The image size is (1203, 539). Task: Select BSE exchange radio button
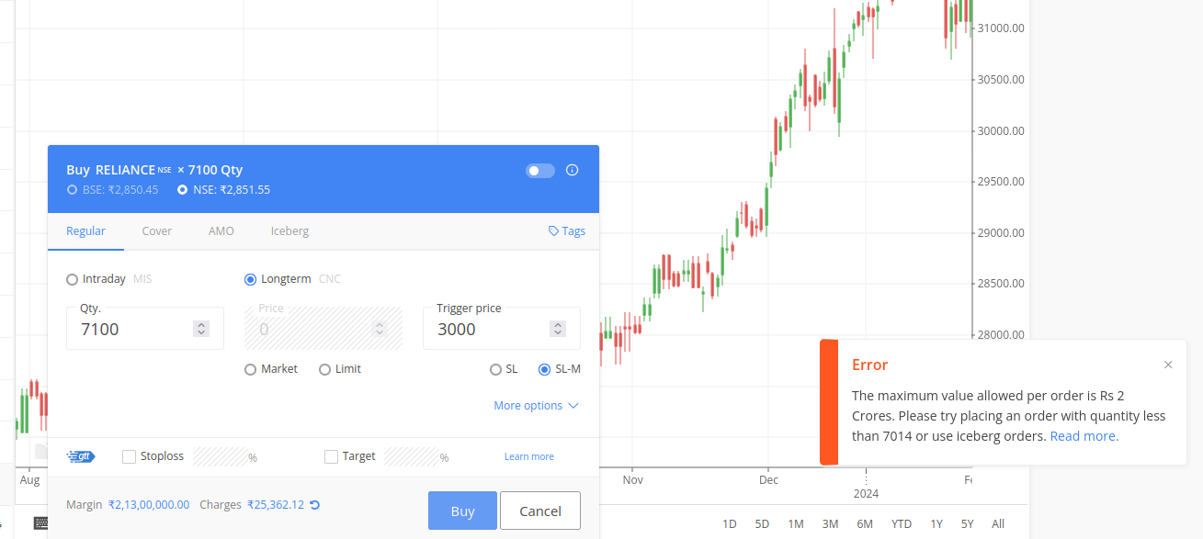point(73,190)
